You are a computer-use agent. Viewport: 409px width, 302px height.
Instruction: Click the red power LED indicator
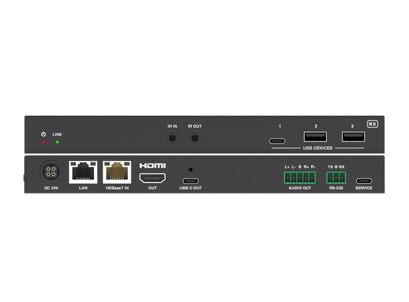tap(44, 142)
